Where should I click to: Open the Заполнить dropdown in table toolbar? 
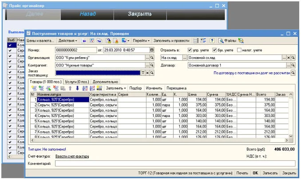tap(116, 88)
